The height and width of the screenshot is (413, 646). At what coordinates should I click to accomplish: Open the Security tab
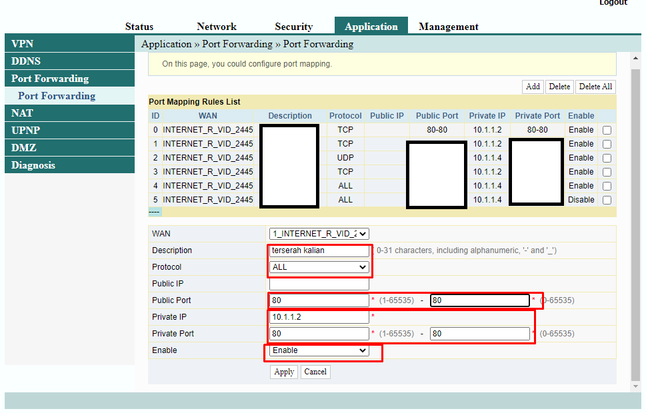click(293, 27)
